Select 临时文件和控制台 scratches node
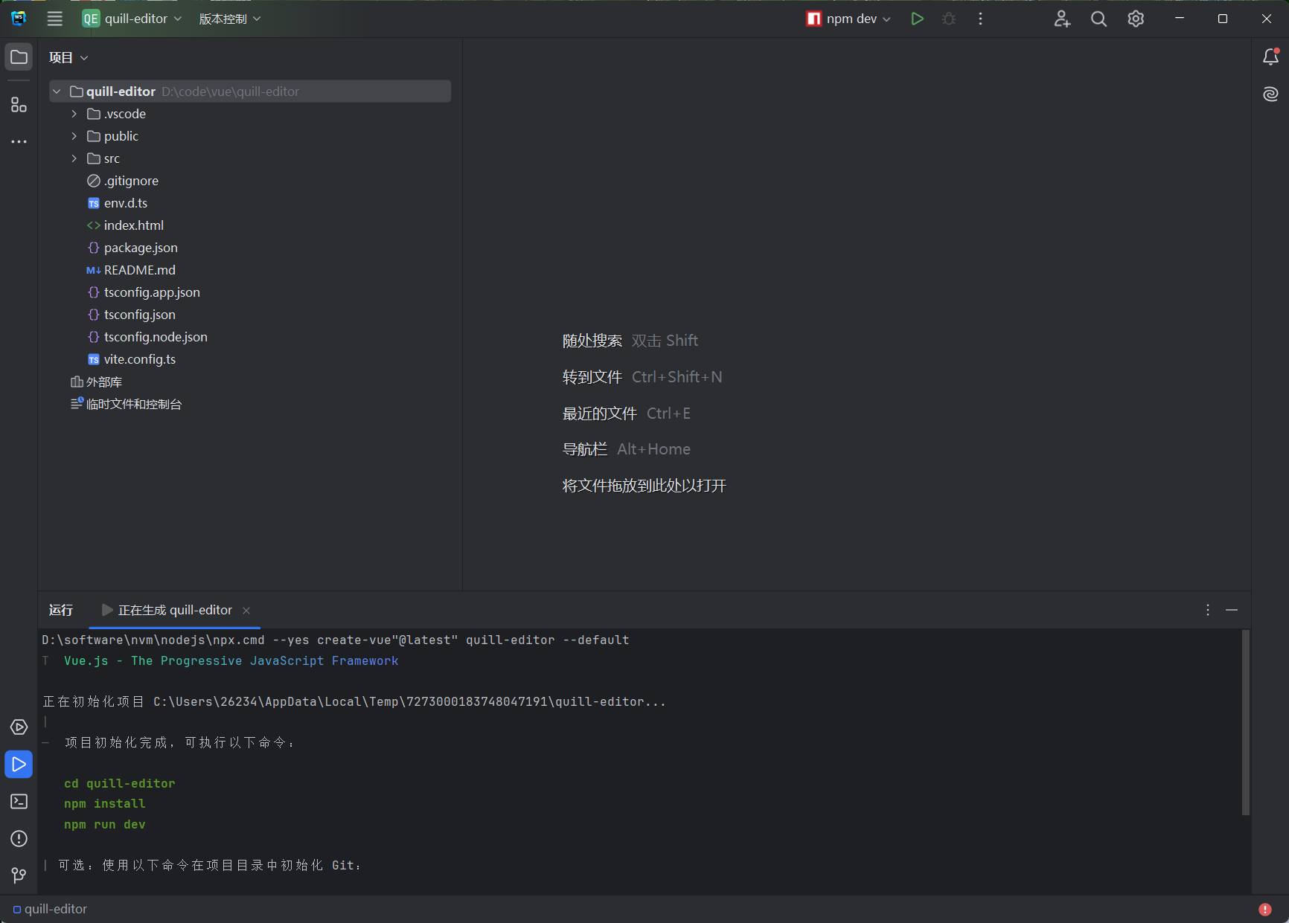Screen dimensions: 1289x923 126,404
